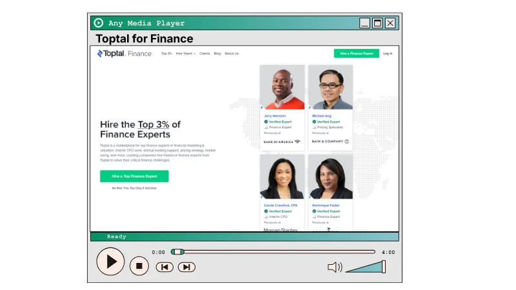The width and height of the screenshot is (516, 290).
Task: Minimize the Any Media Player window
Action: pyautogui.click(x=364, y=23)
